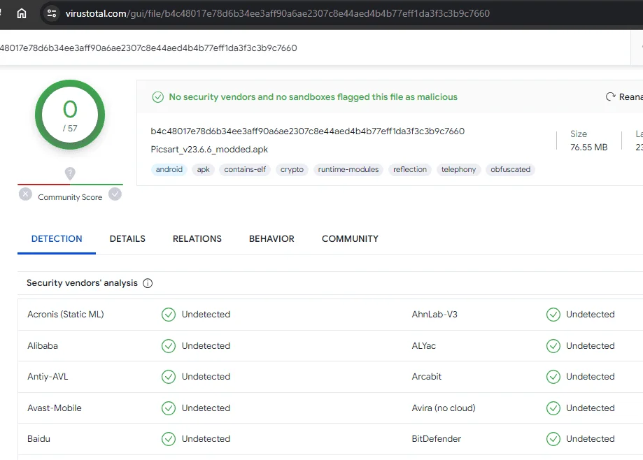
Task: Click Arcabit vendor name
Action: click(427, 376)
